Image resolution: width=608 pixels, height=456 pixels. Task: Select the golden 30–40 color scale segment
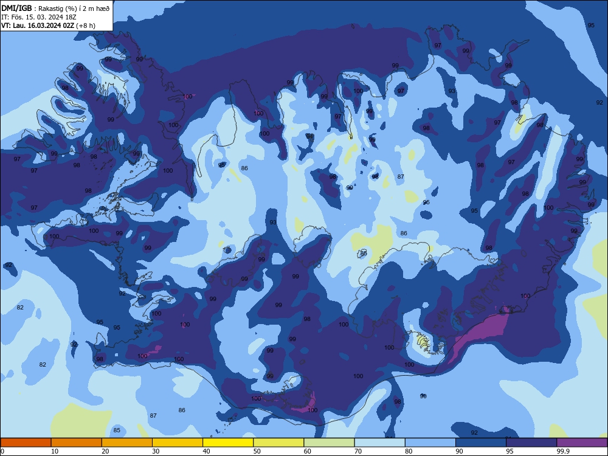(178, 443)
